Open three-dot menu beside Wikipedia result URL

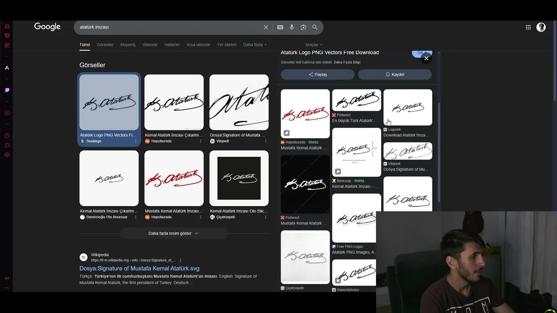180,260
